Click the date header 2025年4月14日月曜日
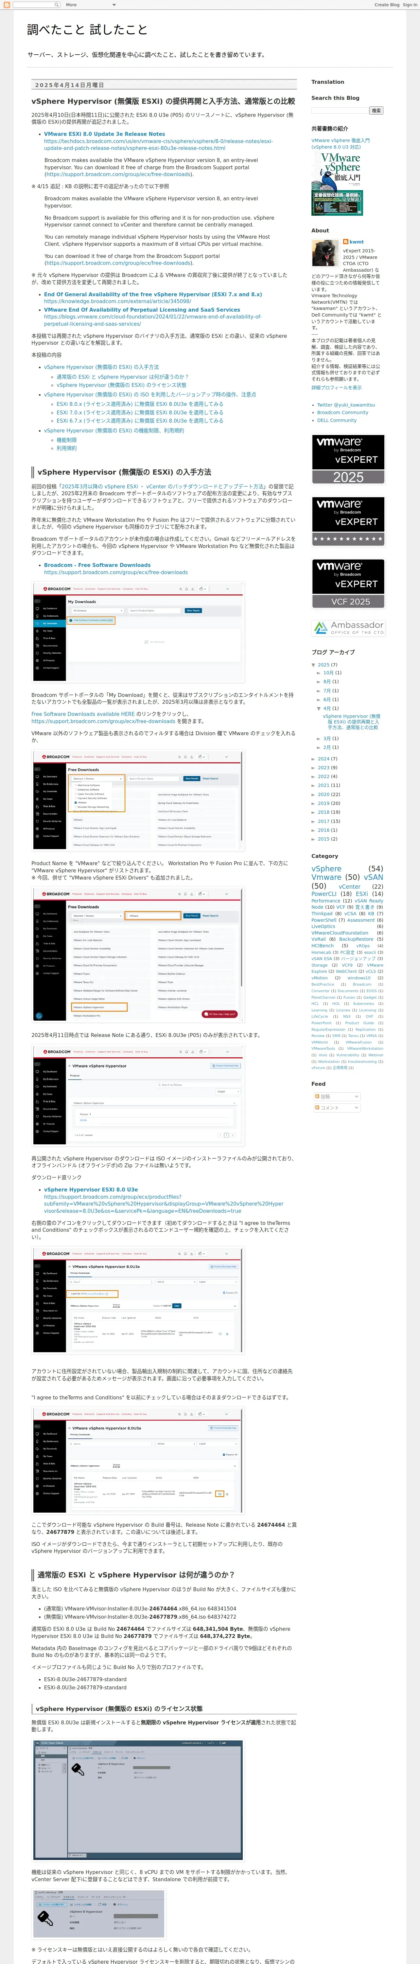The image size is (420, 1964). click(x=69, y=85)
